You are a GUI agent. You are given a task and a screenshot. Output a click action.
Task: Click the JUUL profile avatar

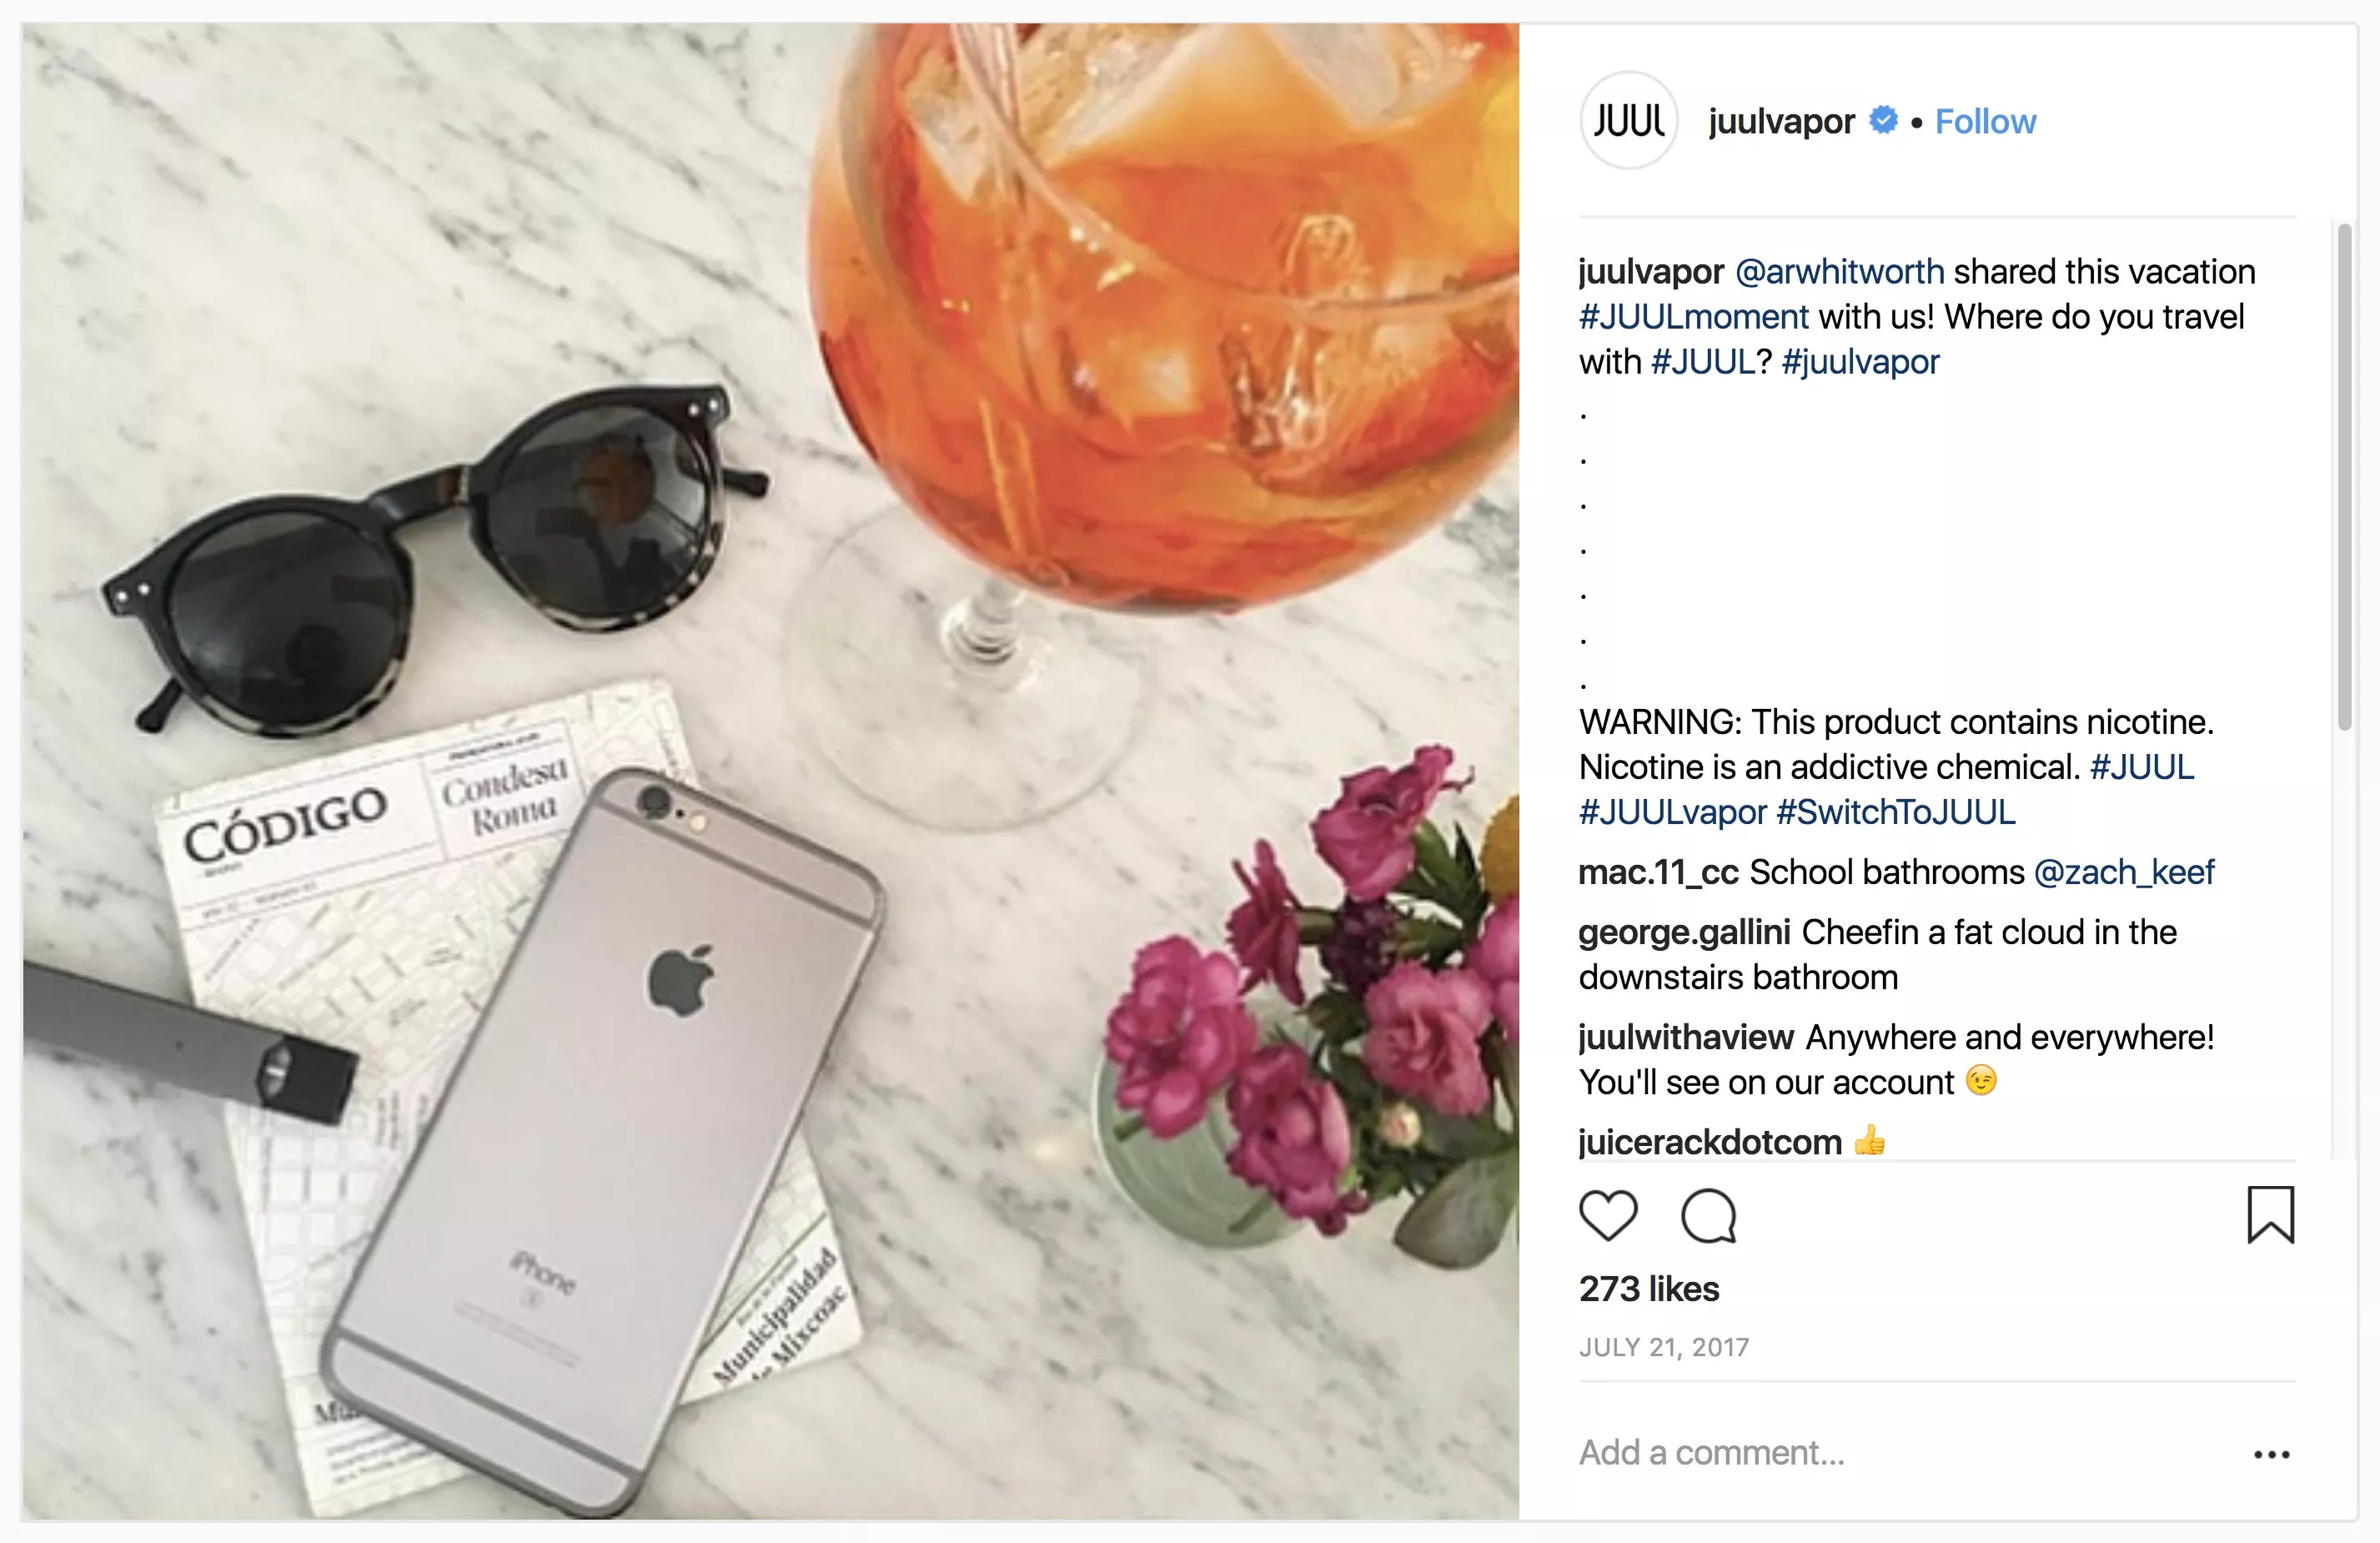coord(1628,121)
